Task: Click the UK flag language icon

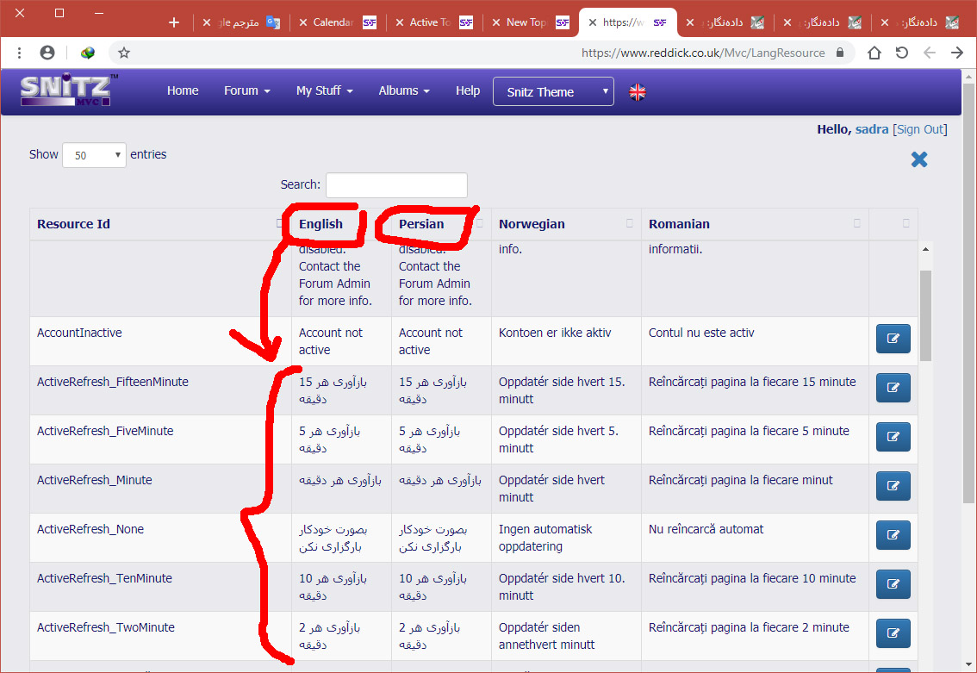Action: tap(638, 92)
